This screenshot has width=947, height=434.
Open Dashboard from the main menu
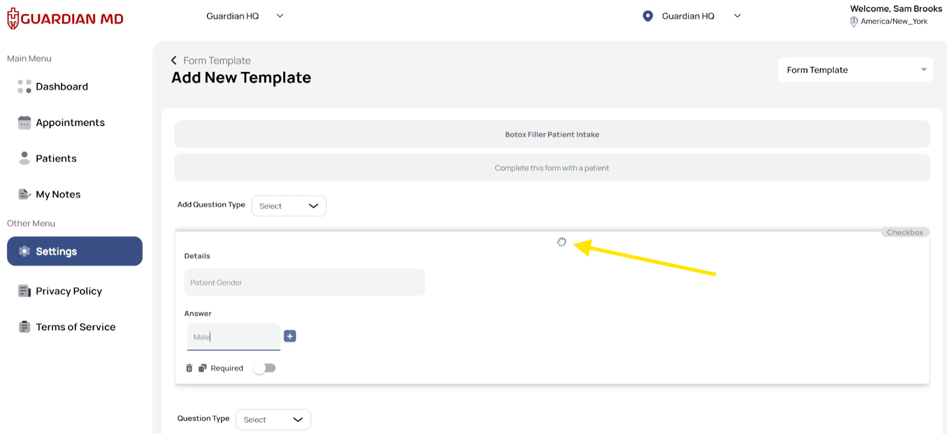point(62,87)
